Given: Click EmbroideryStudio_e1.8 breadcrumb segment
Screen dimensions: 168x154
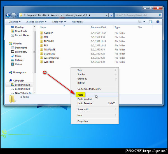Looking at the screenshot, I should (x=75, y=15).
